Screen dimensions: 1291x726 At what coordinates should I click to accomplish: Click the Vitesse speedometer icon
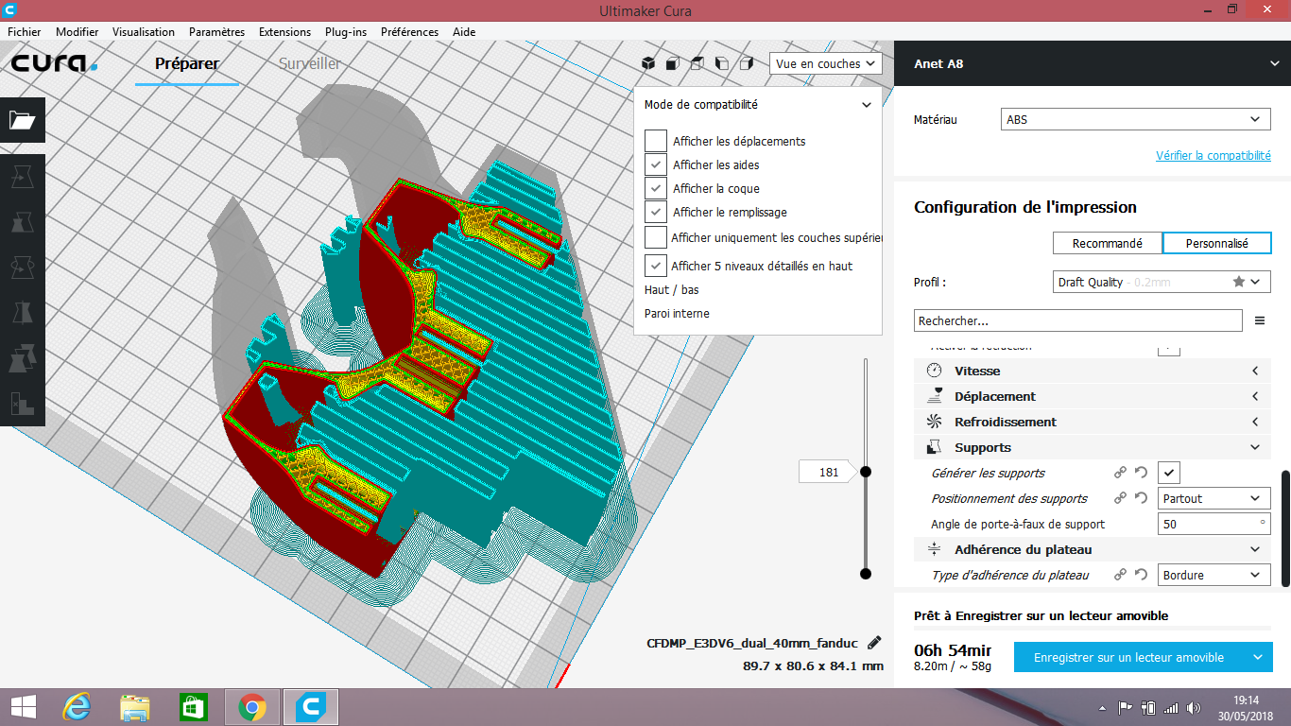[x=935, y=371]
